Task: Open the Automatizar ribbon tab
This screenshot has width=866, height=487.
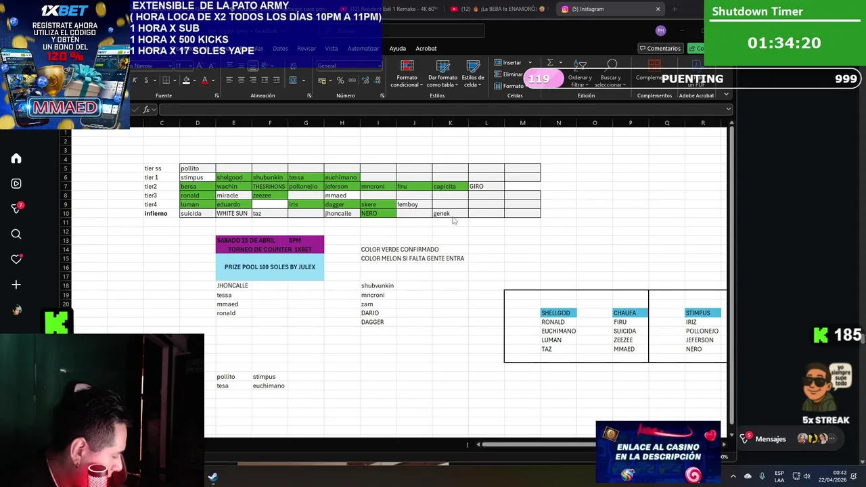Action: click(363, 49)
